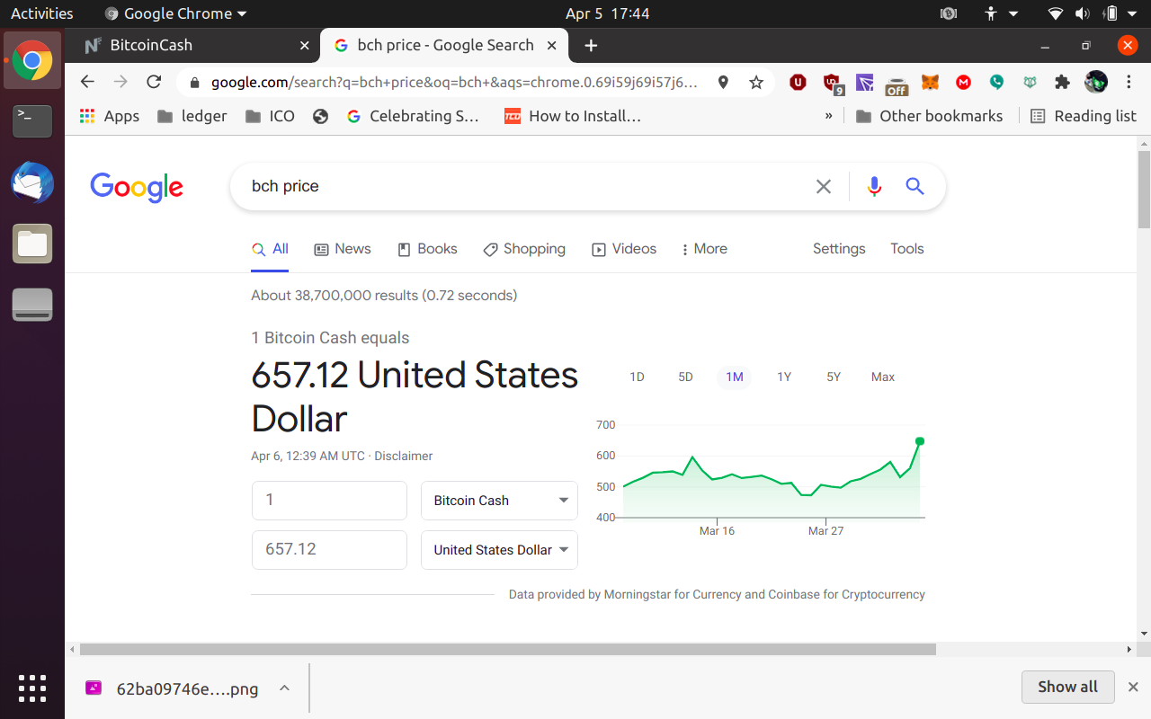Open the system status menu

(1095, 13)
